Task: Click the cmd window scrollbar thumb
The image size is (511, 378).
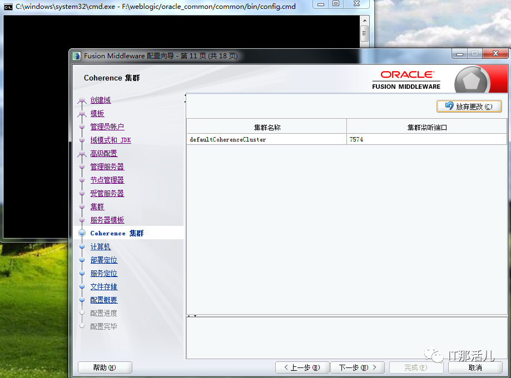Action: point(365,33)
